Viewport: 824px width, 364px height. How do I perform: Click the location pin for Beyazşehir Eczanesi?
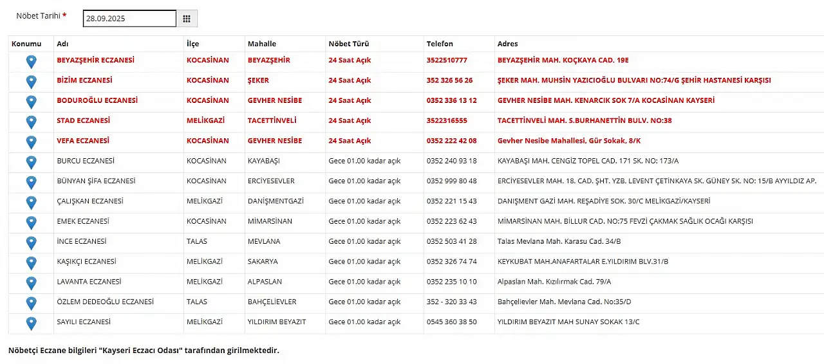click(31, 62)
